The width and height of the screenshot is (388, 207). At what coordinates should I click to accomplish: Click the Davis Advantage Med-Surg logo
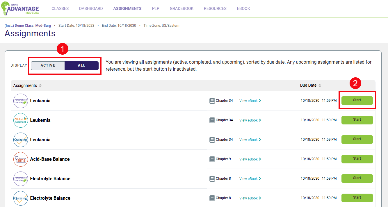coord(20,8)
